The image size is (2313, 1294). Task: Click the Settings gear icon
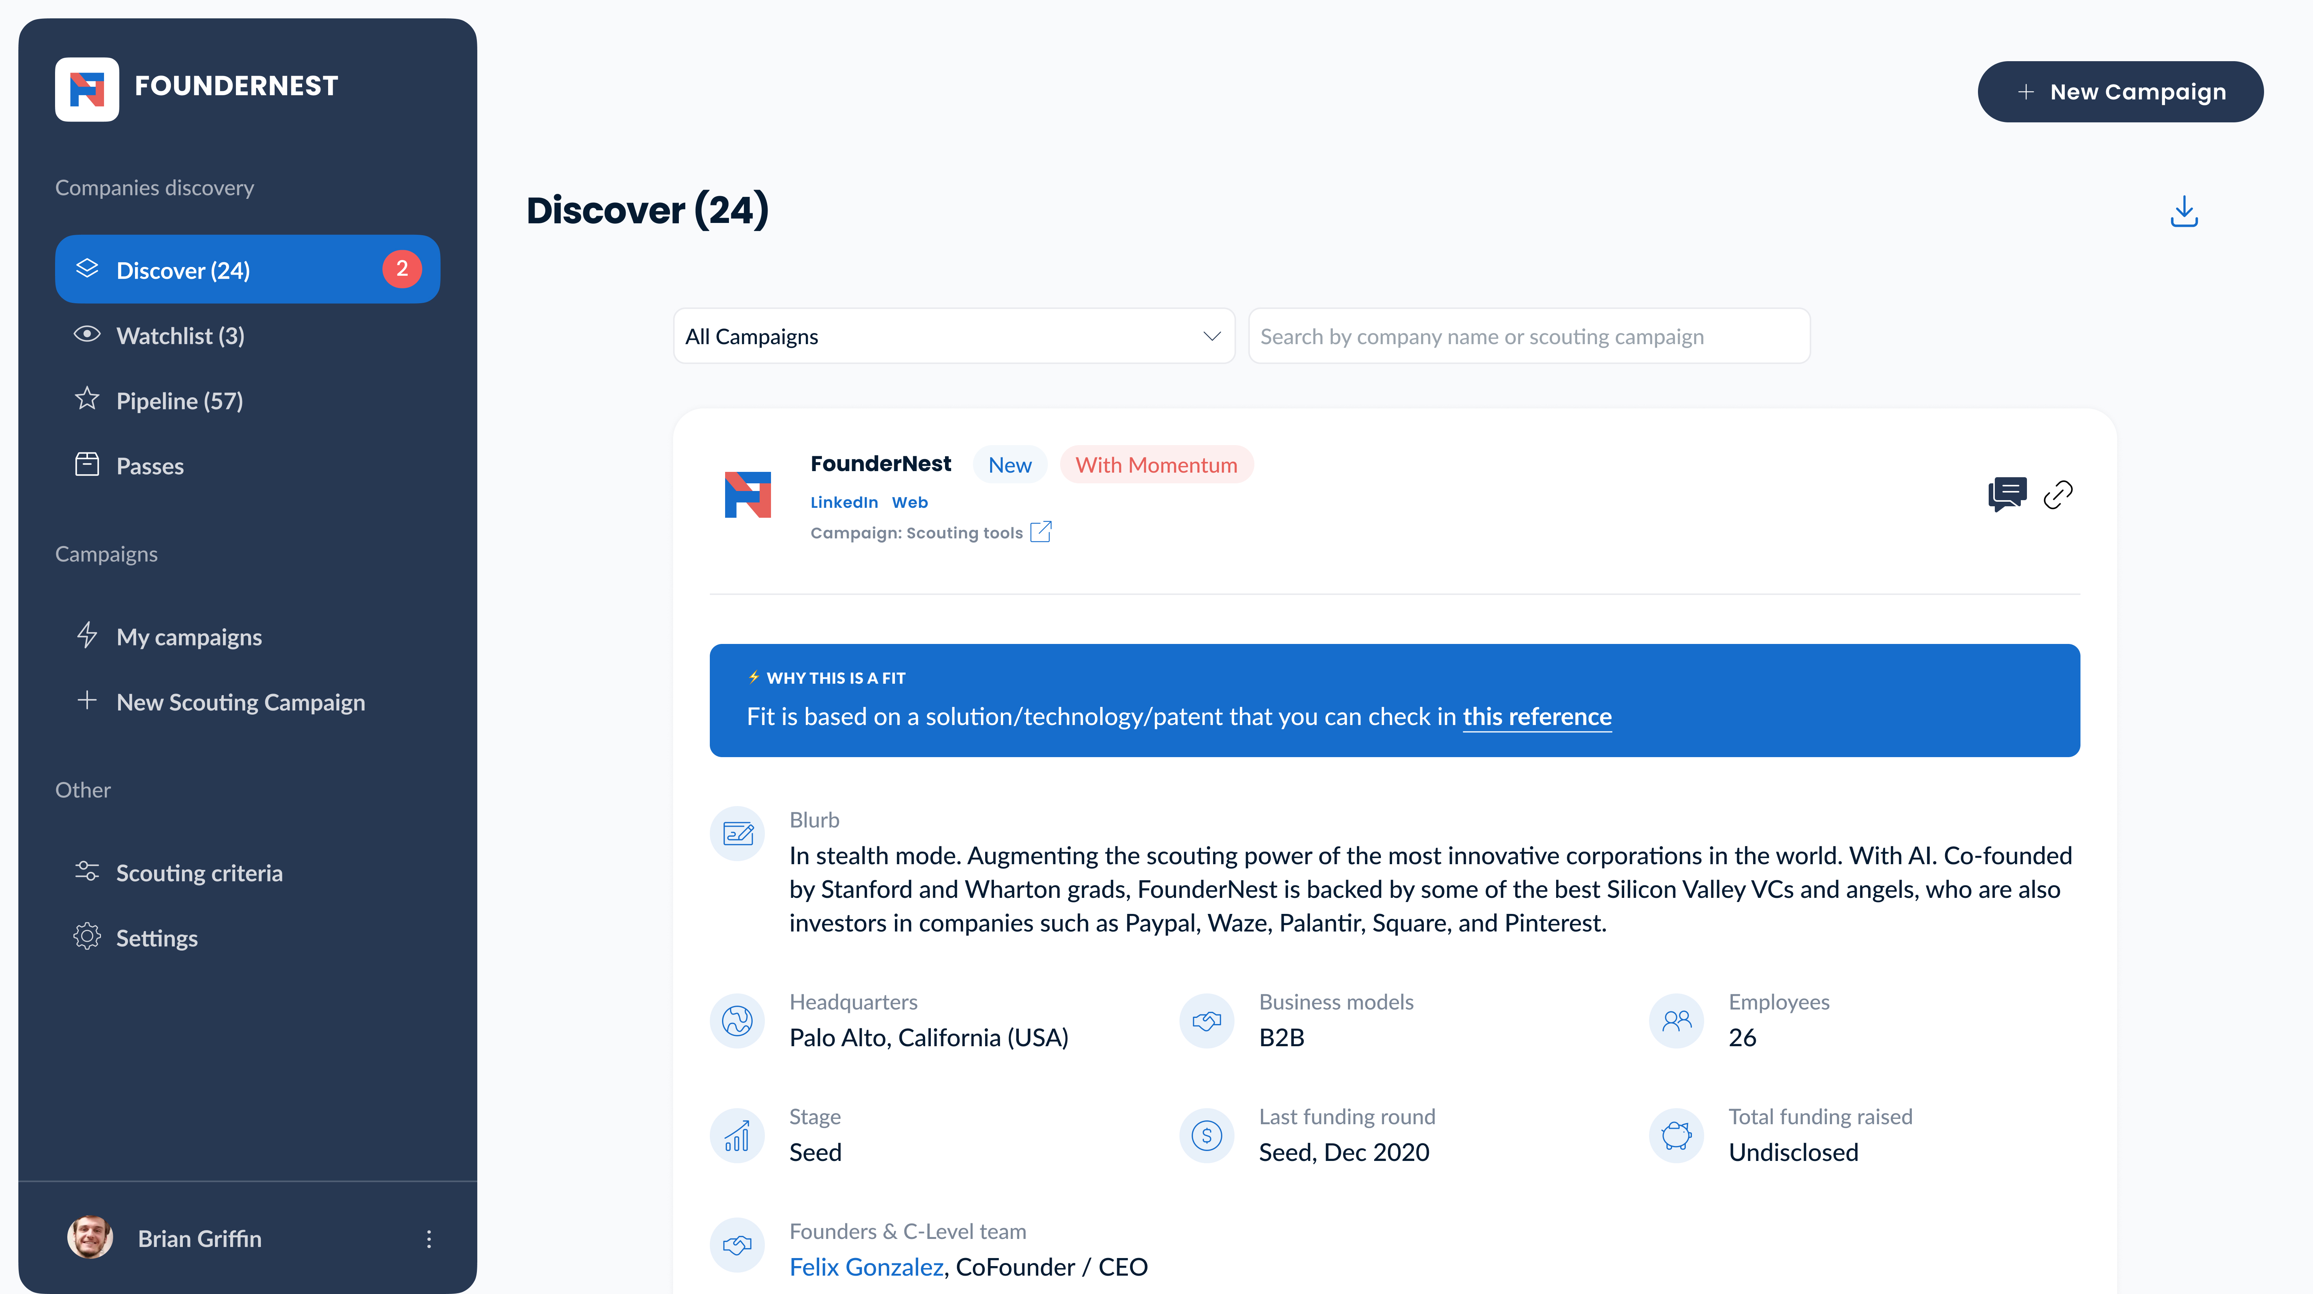(87, 936)
